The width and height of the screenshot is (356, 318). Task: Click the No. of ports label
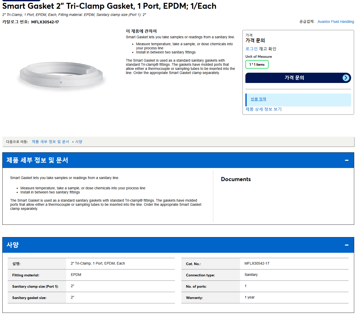click(x=196, y=287)
